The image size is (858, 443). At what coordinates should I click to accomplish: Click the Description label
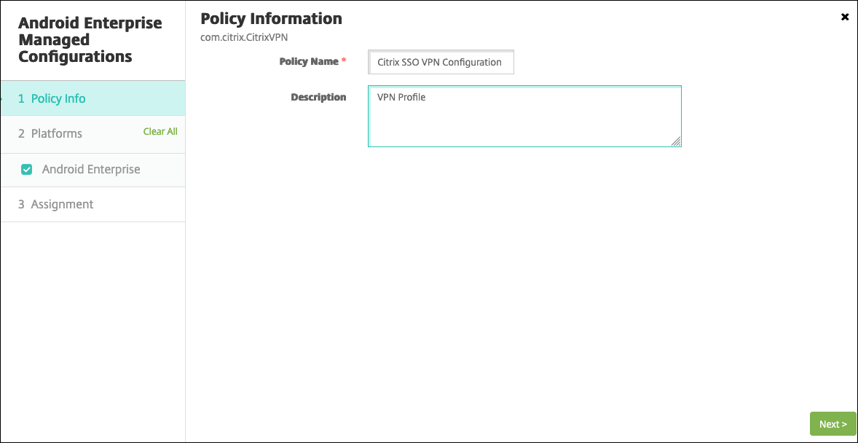[x=318, y=97]
